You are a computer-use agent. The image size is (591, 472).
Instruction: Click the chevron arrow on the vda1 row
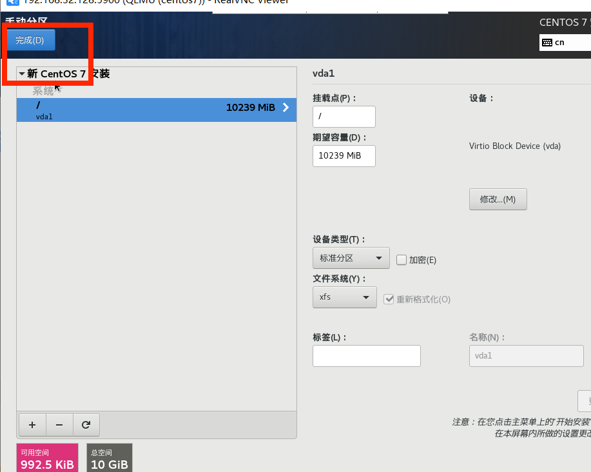286,108
